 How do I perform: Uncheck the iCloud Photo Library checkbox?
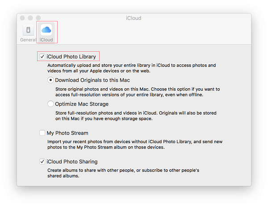pos(42,56)
